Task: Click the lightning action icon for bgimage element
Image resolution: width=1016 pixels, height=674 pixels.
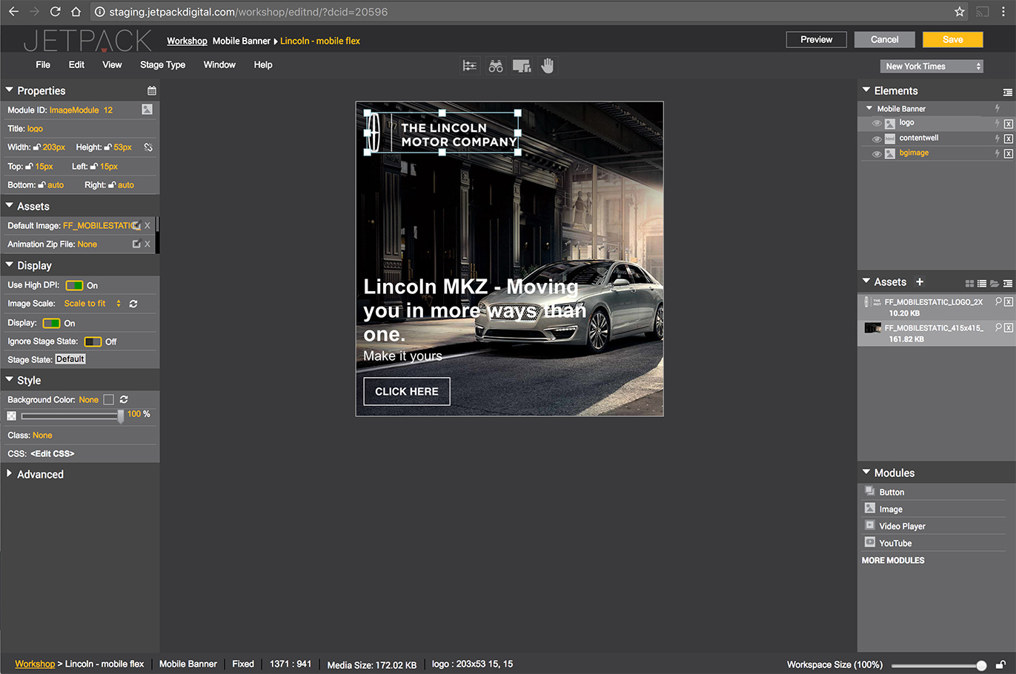Action: point(997,153)
